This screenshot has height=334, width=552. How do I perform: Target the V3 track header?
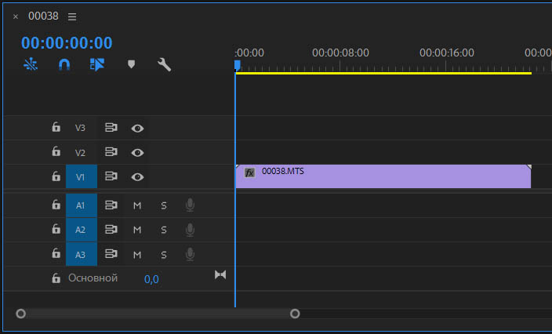82,128
